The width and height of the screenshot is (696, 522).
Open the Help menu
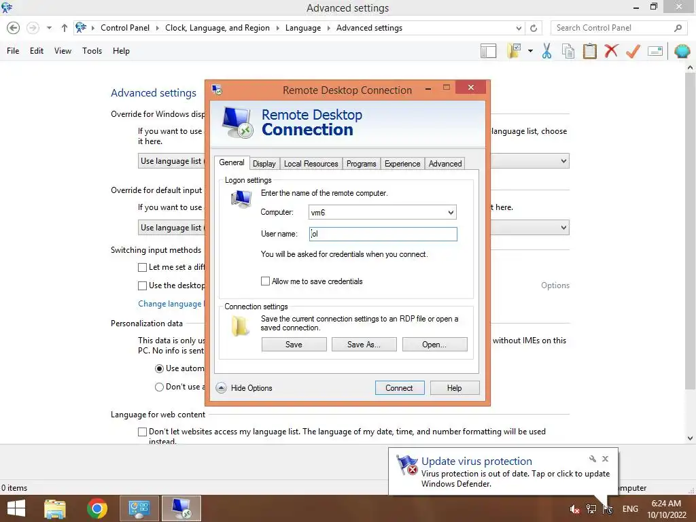[x=121, y=51]
